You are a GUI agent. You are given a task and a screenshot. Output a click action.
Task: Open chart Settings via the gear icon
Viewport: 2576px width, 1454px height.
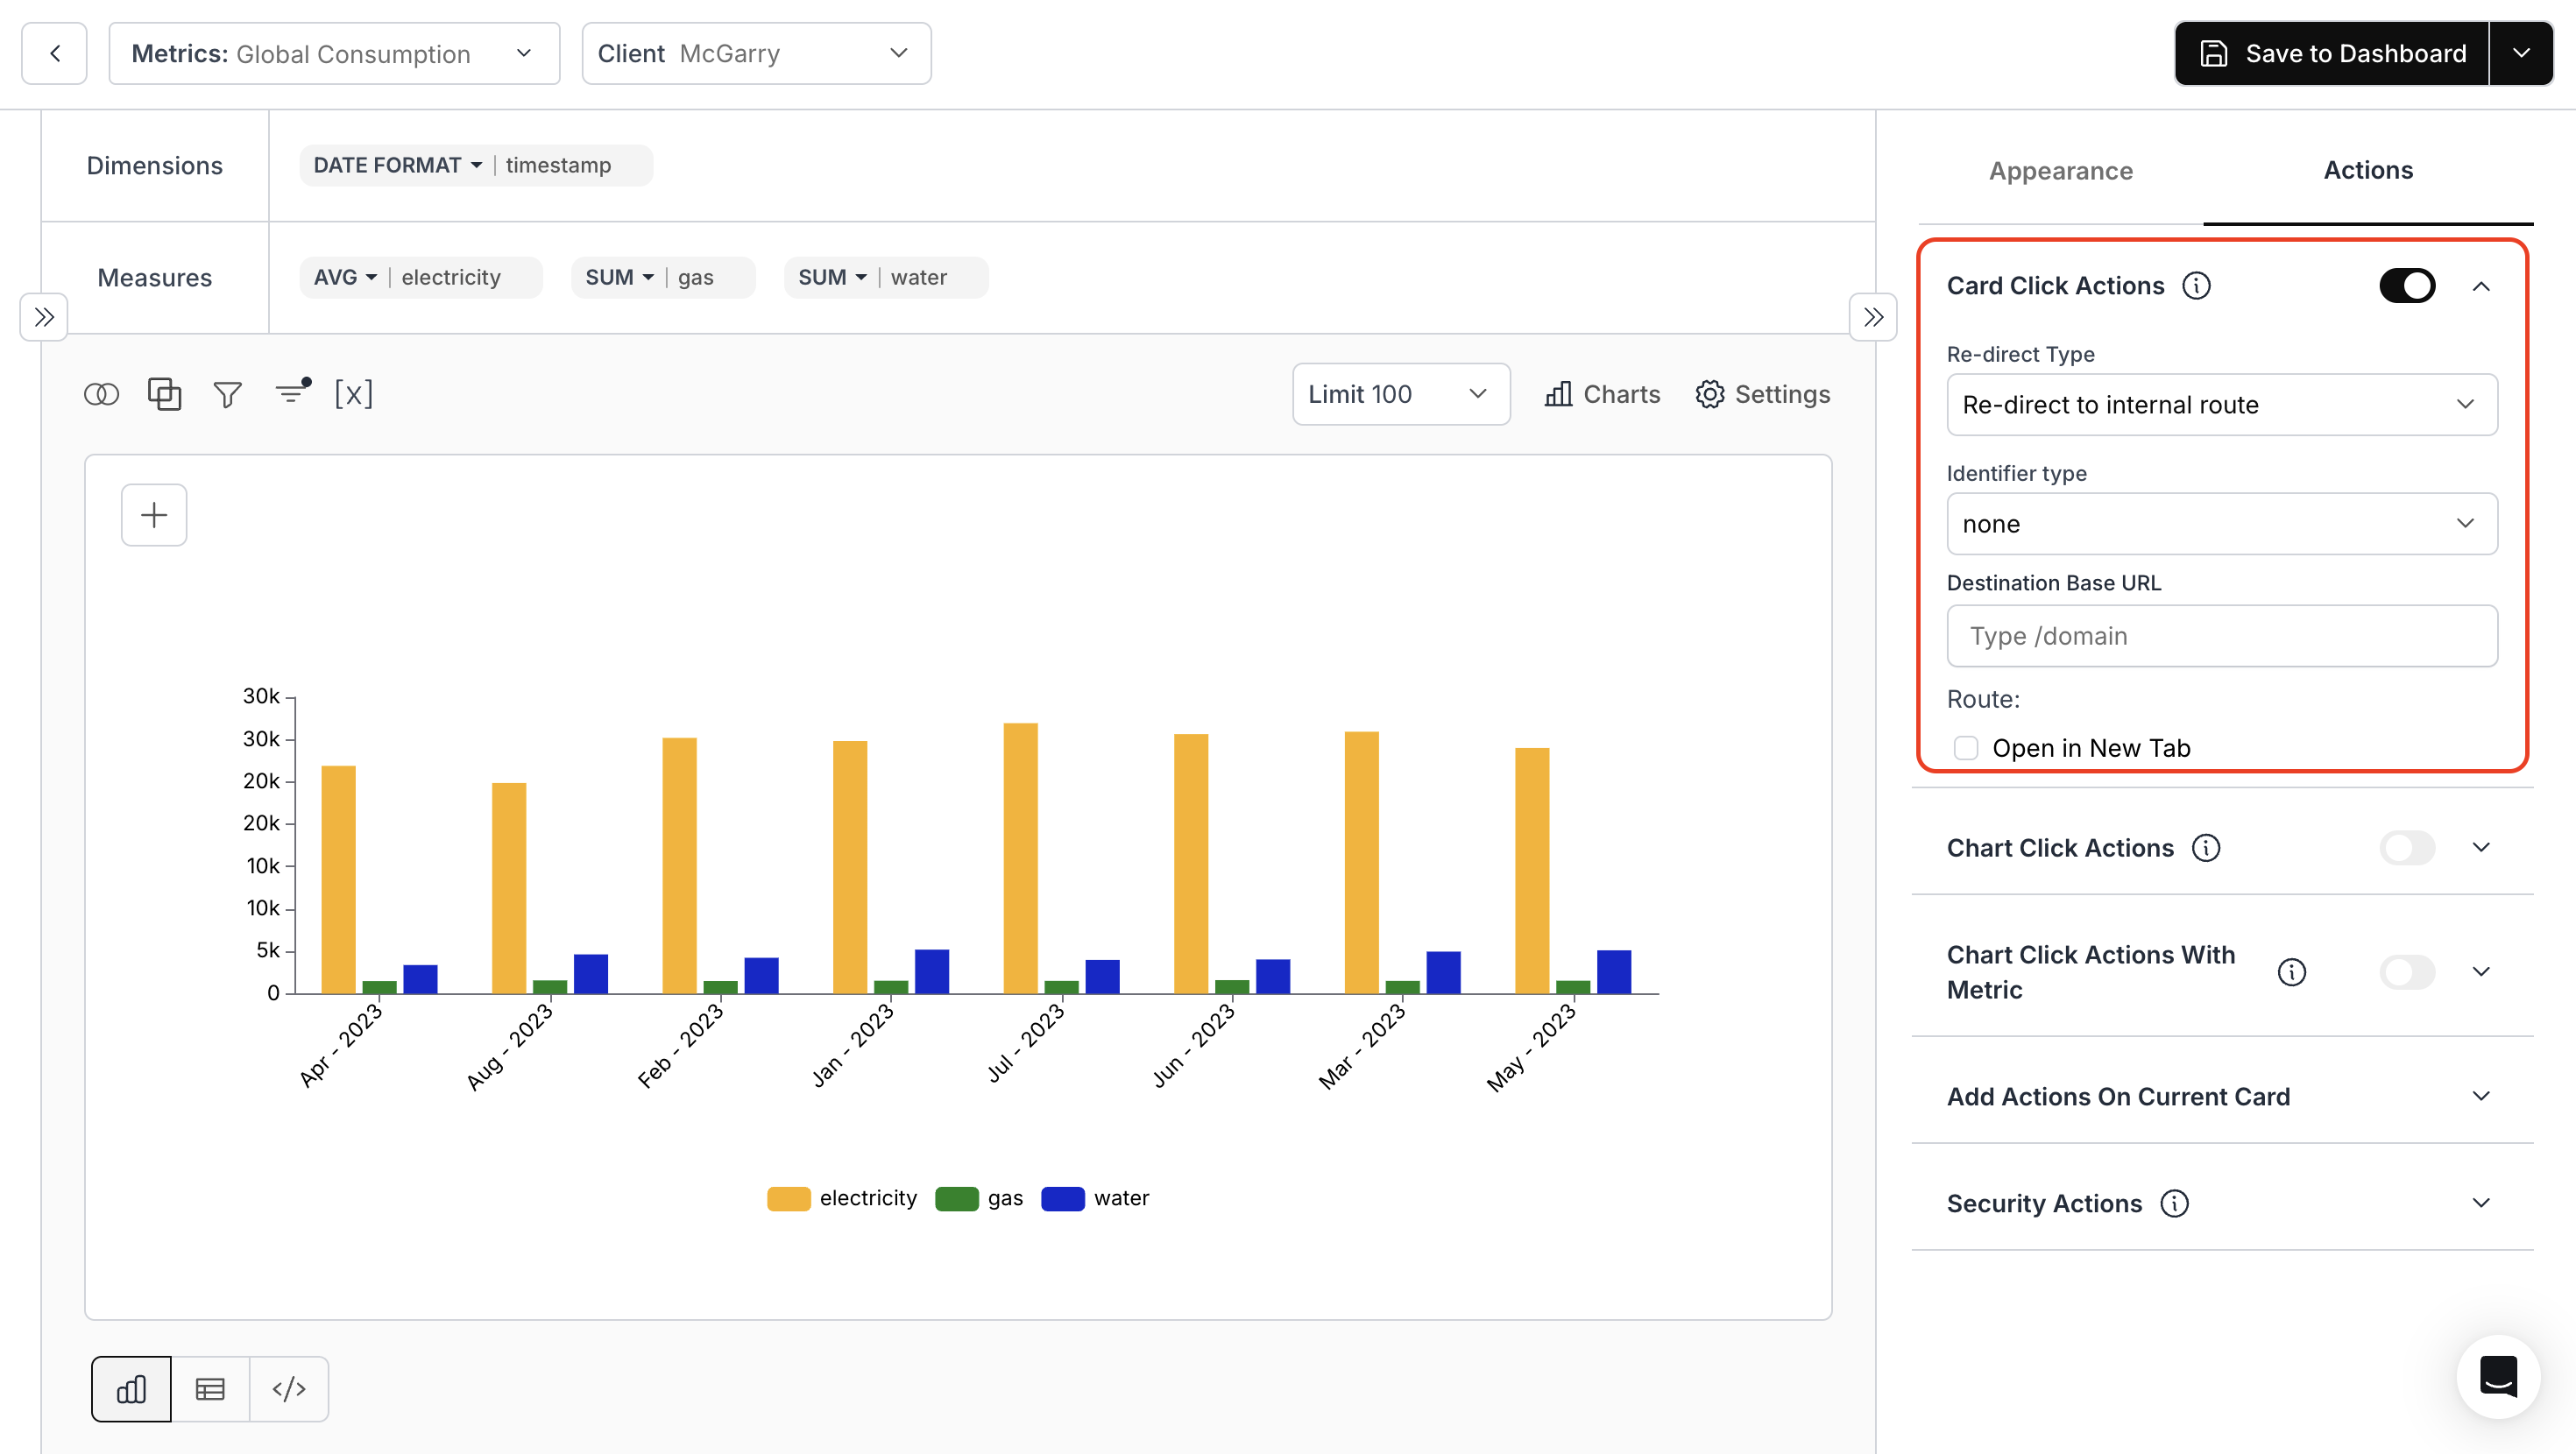click(1710, 394)
